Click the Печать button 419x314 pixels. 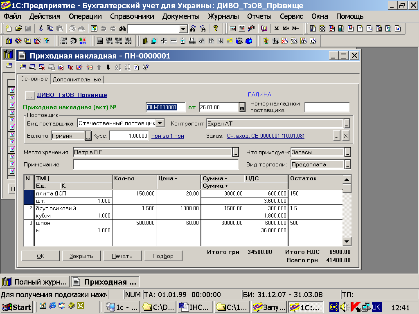122,256
